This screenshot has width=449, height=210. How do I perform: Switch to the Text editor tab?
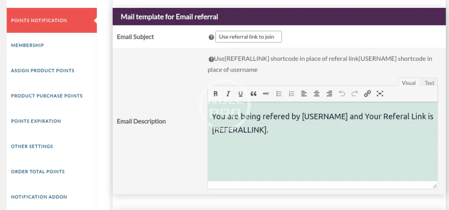pos(429,83)
